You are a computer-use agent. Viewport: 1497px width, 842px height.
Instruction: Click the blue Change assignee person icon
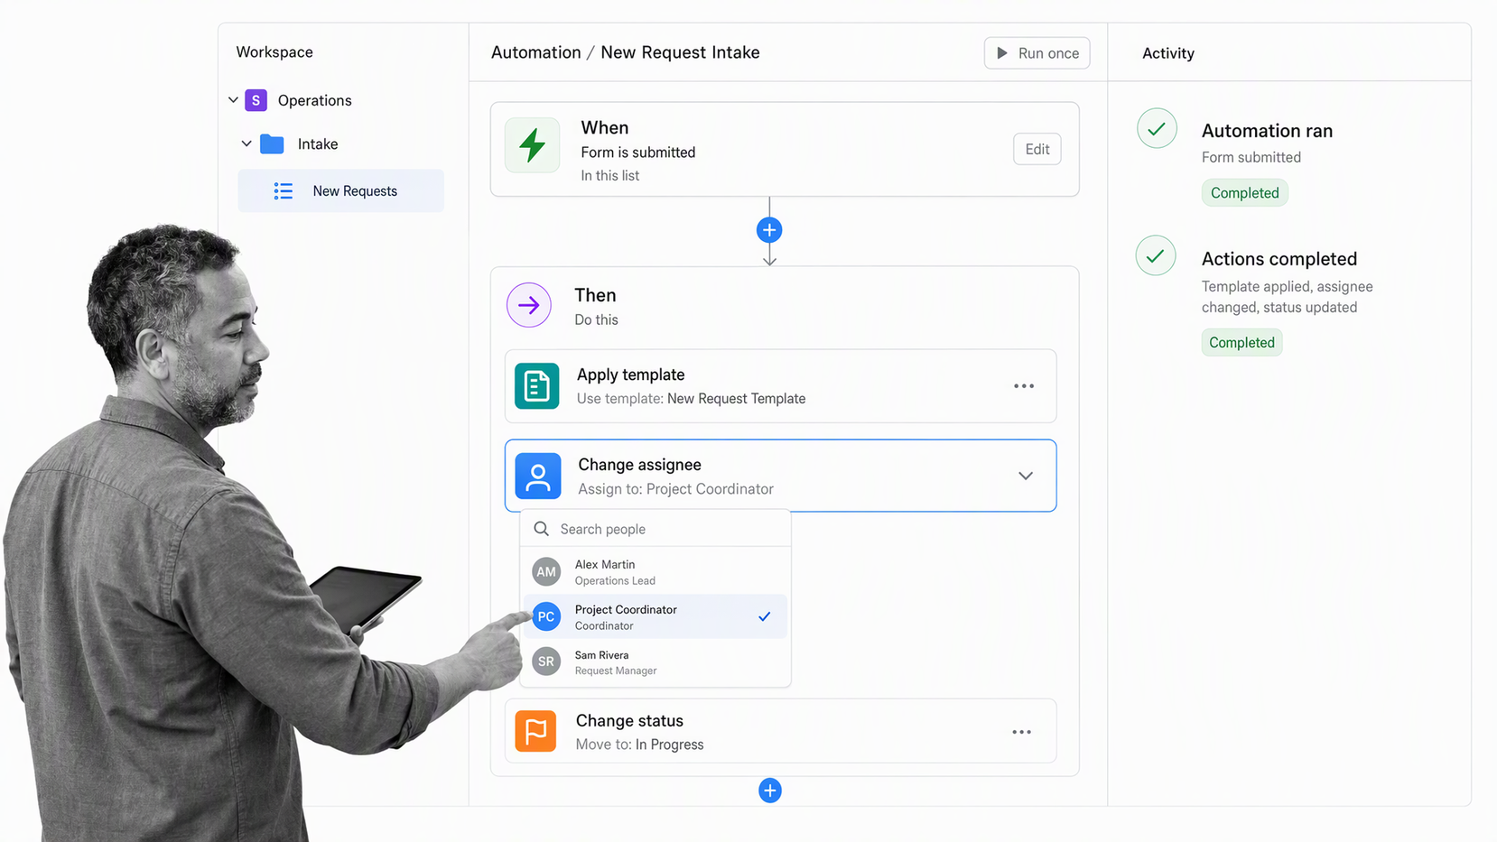pos(538,476)
